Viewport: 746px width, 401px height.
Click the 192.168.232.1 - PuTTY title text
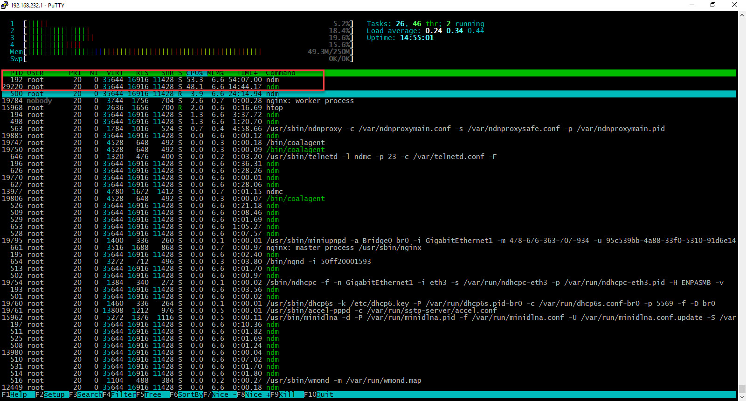(38, 5)
